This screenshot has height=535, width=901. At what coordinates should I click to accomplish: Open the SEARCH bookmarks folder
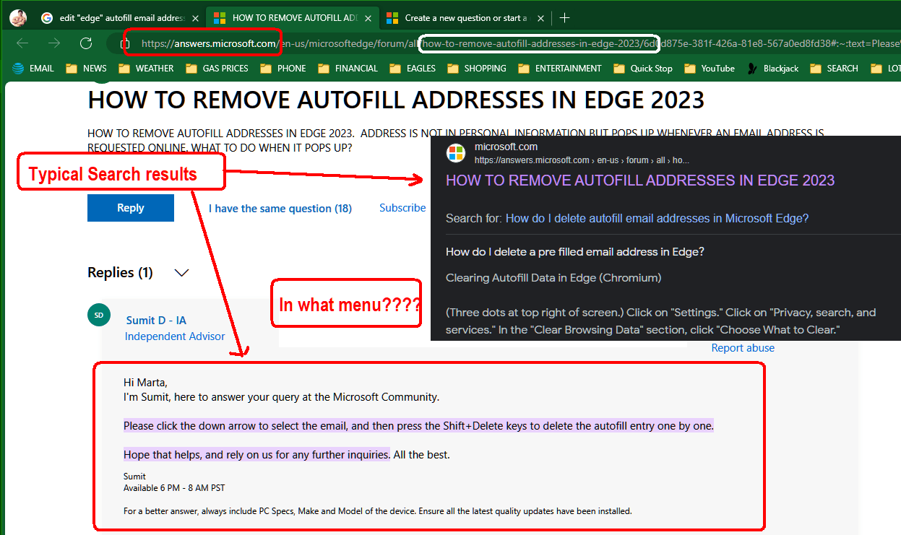(835, 69)
